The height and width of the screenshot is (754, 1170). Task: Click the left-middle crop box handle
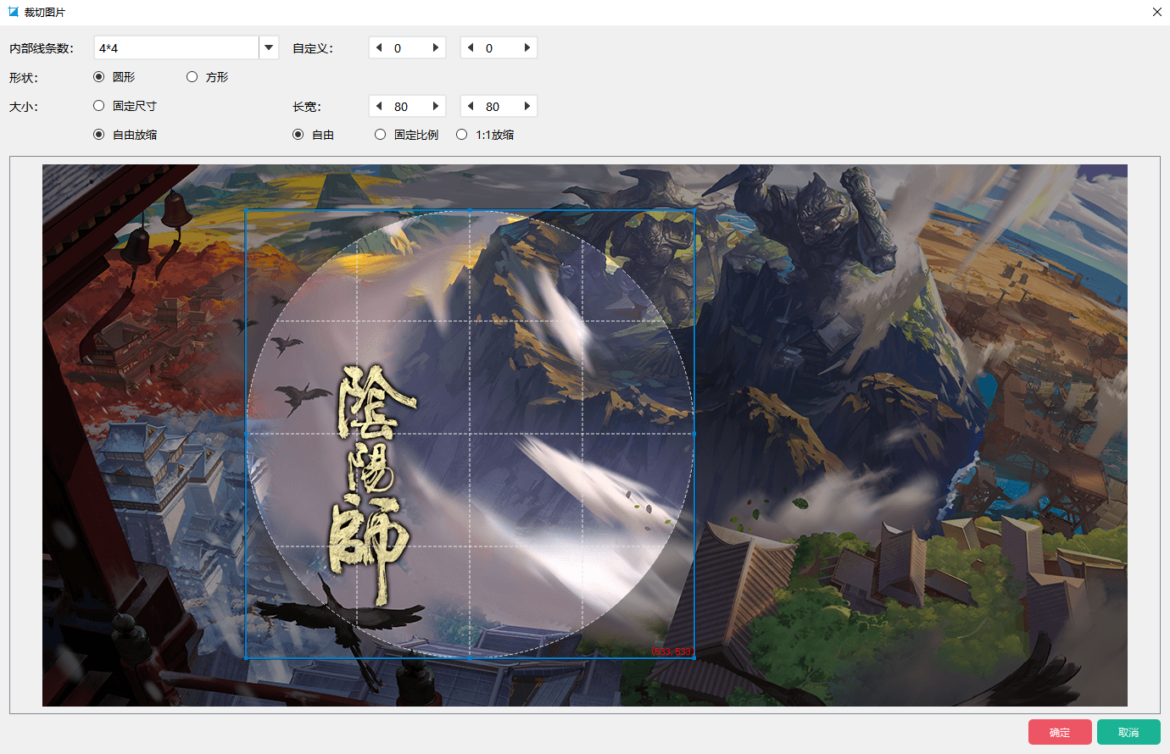click(x=246, y=434)
